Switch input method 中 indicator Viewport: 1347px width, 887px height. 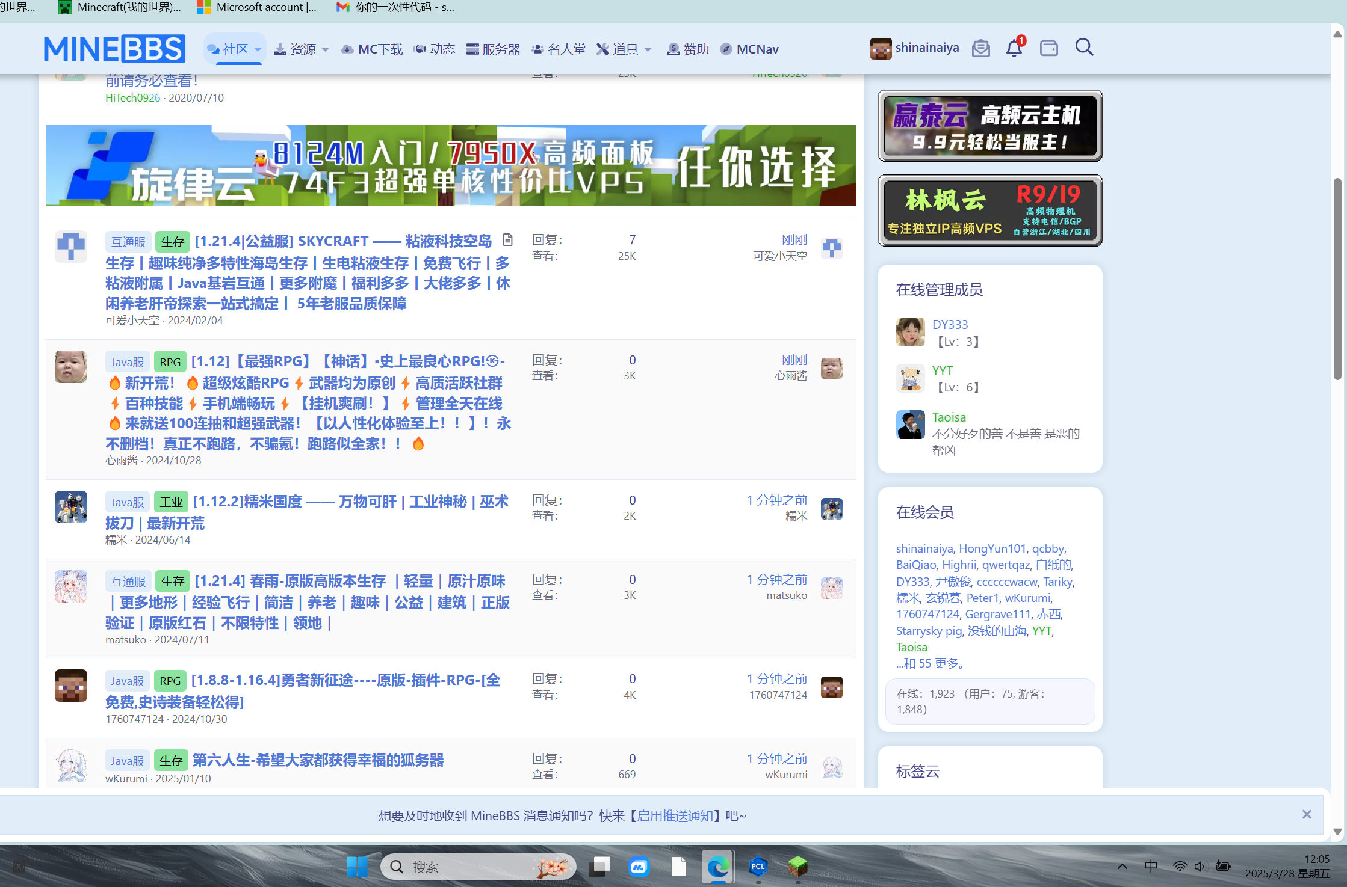[1151, 867]
